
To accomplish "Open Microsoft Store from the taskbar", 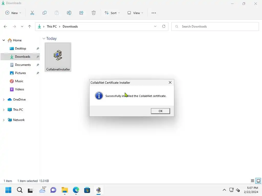I will click(x=87, y=190).
